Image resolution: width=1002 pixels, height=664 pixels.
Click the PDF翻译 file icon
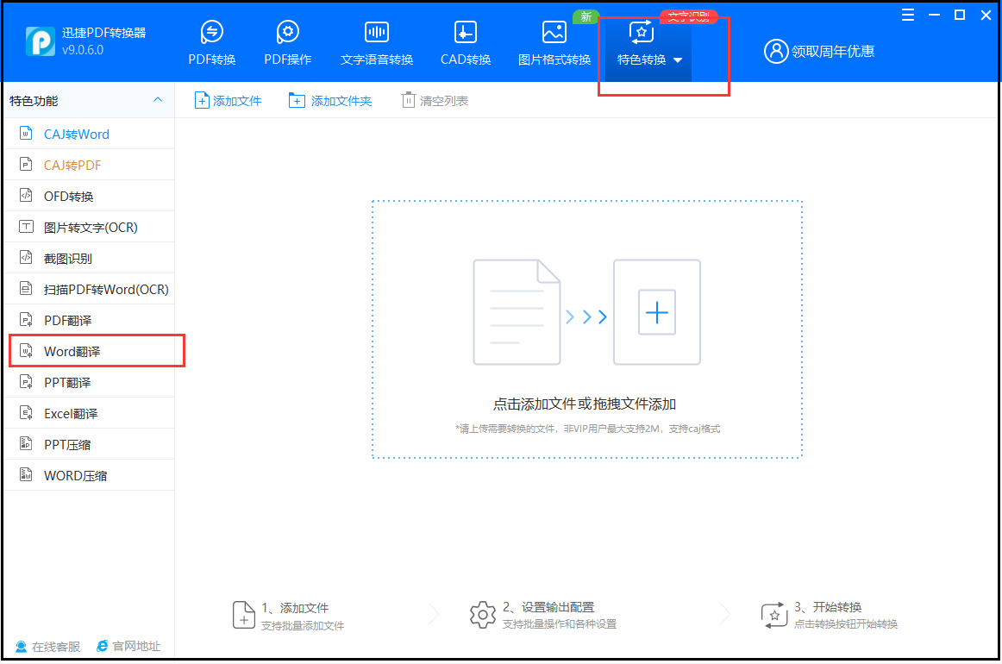click(x=26, y=319)
